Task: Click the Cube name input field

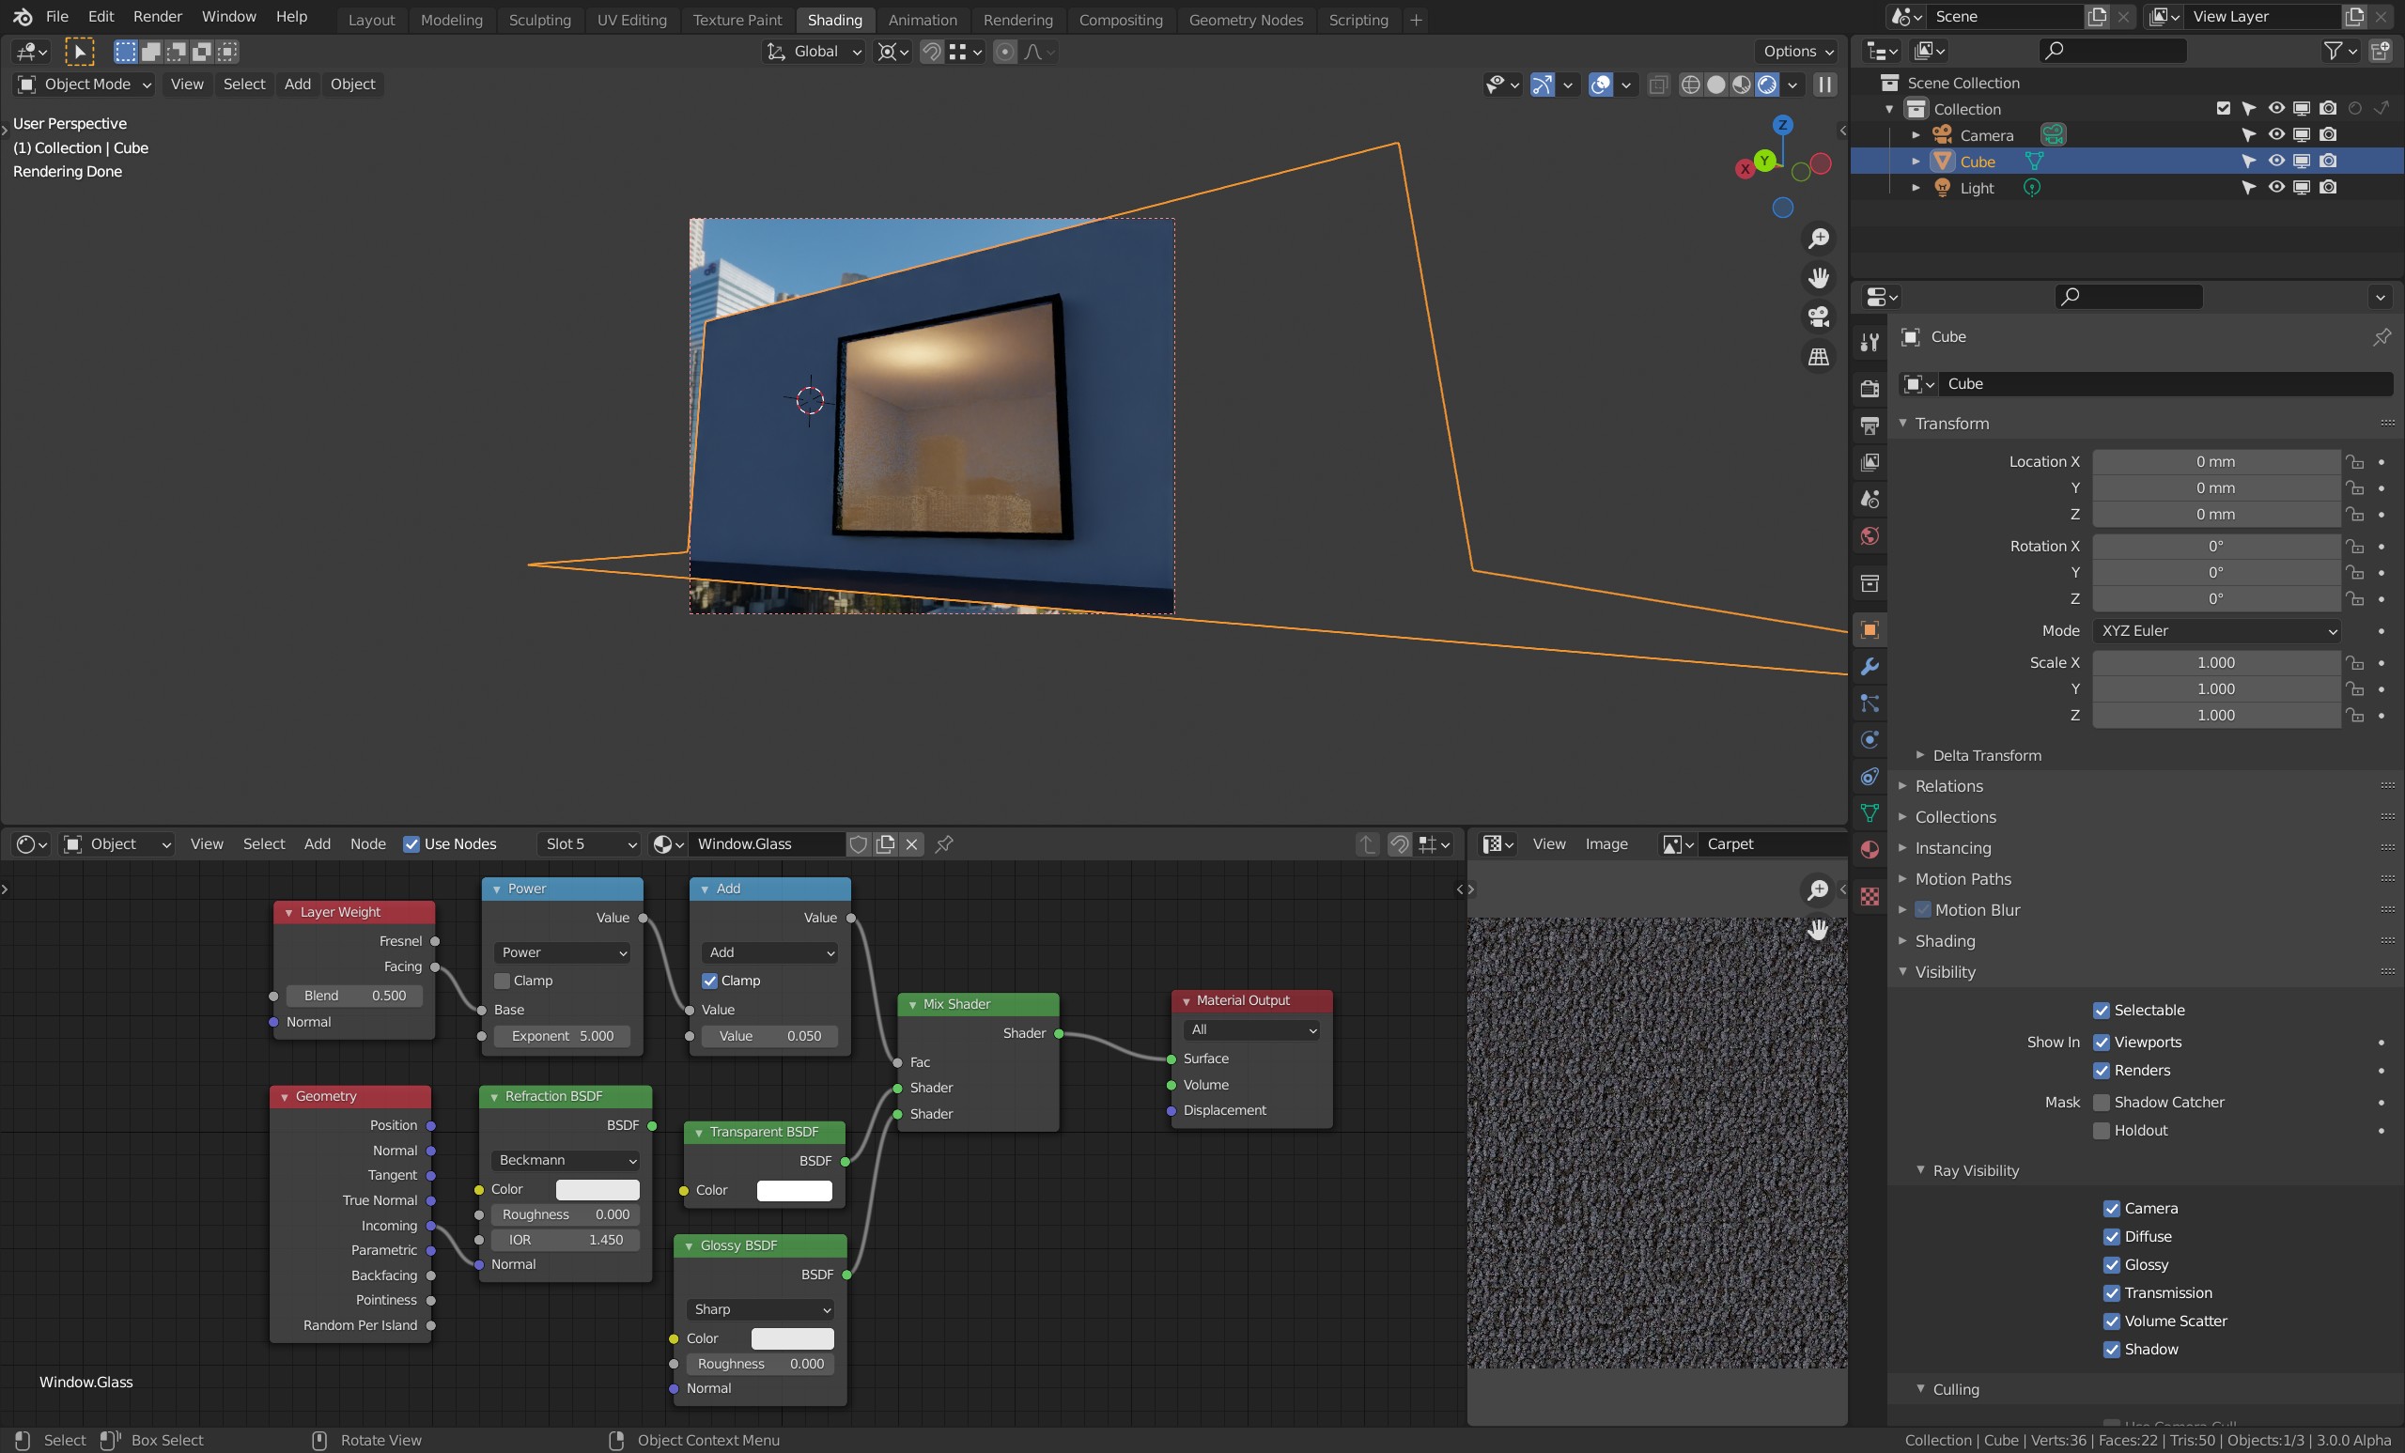Action: pos(2164,383)
